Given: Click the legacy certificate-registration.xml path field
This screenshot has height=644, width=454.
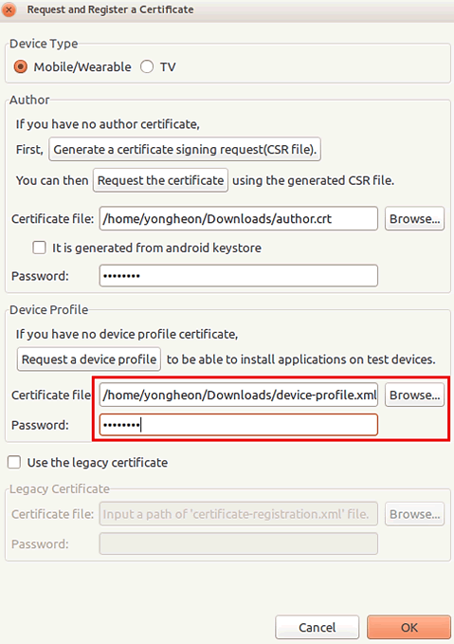Looking at the screenshot, I should 239,514.
